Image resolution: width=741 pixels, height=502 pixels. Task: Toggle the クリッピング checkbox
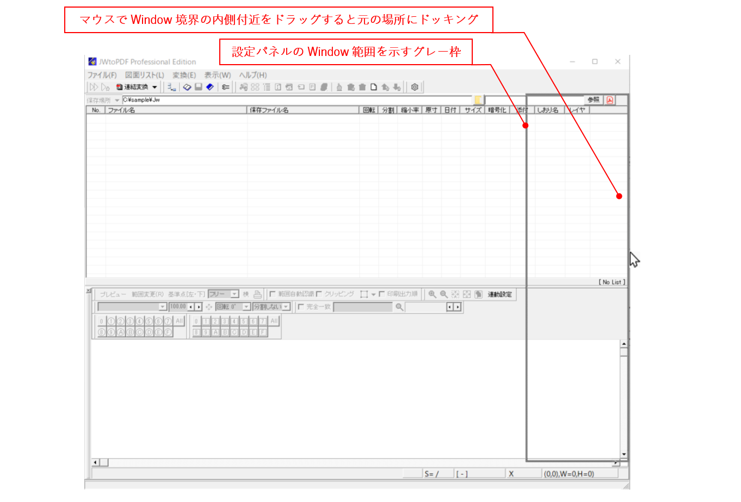(x=319, y=294)
